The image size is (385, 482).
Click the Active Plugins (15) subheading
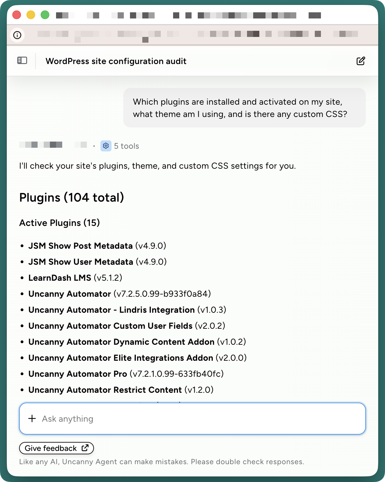pyautogui.click(x=59, y=223)
